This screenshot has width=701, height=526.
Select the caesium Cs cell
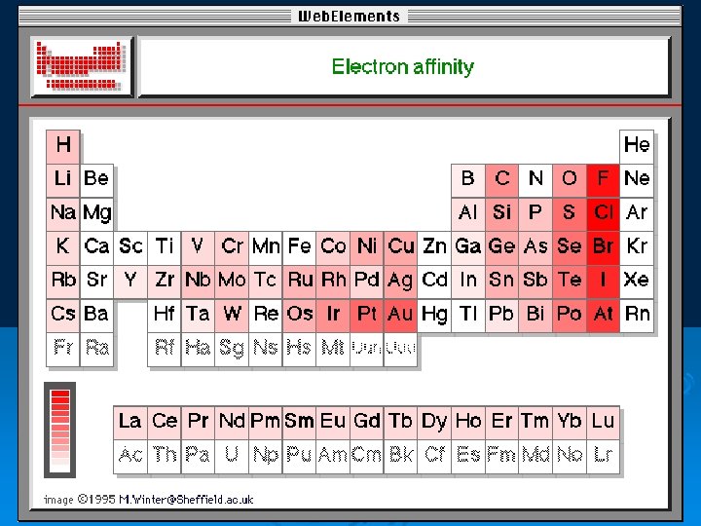63,316
